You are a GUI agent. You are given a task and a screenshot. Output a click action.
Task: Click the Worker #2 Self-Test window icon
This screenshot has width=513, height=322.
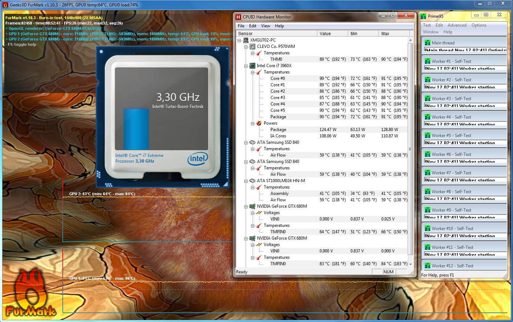tap(428, 80)
